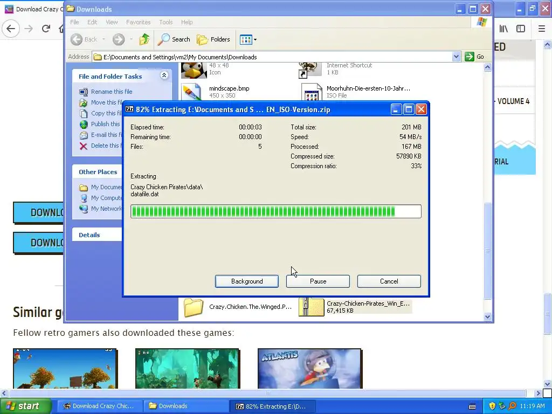Viewport: 552px width, 414px height.
Task: Click security shield tray icon
Action: 492,406
